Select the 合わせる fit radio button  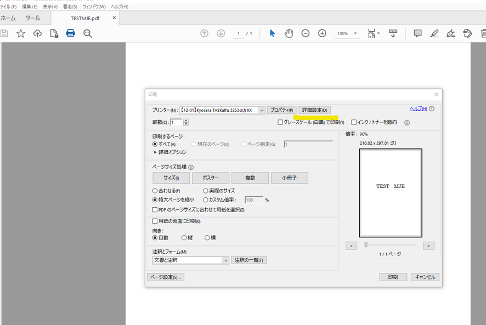coord(155,191)
